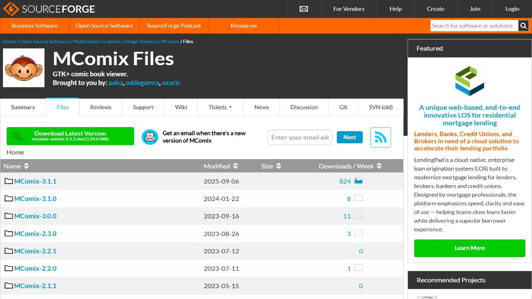Open the Business Software menu
Image resolution: width=532 pixels, height=299 pixels.
click(35, 26)
